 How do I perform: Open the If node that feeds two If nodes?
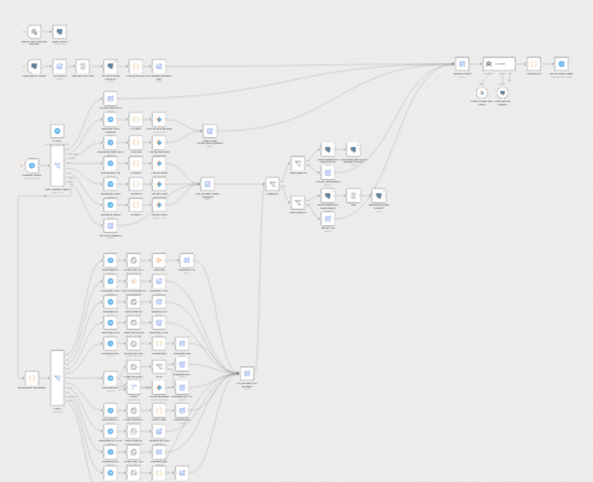pos(273,185)
